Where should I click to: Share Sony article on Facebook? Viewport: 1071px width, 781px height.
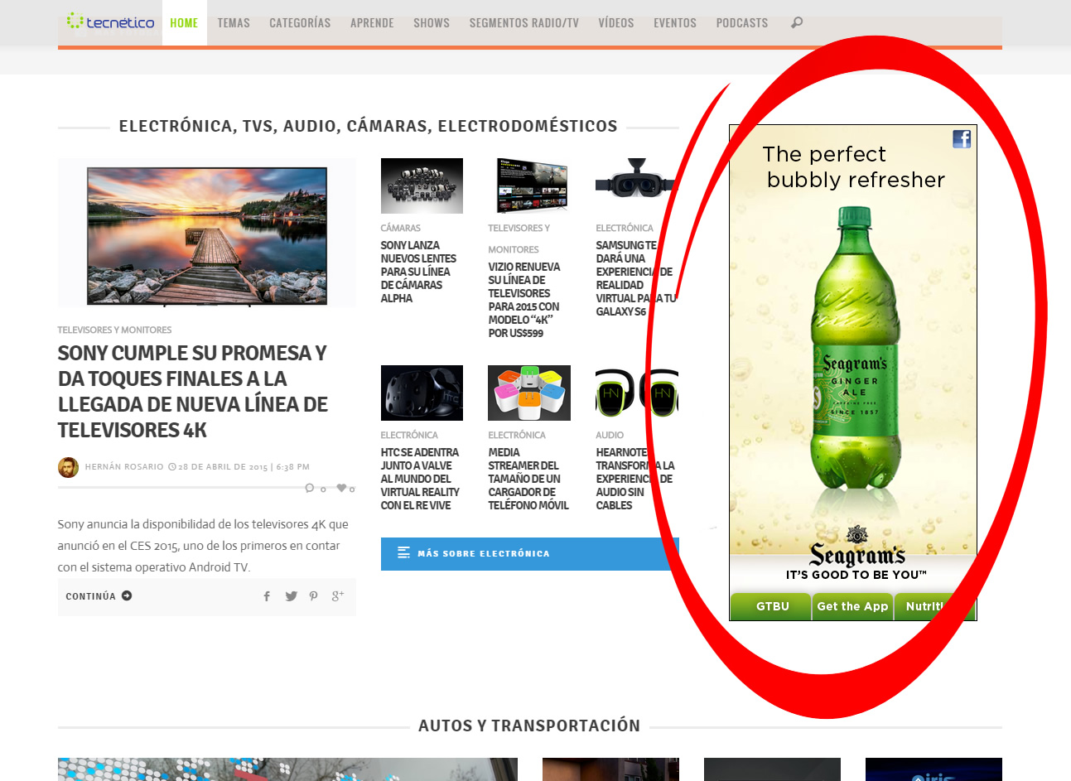pyautogui.click(x=267, y=596)
